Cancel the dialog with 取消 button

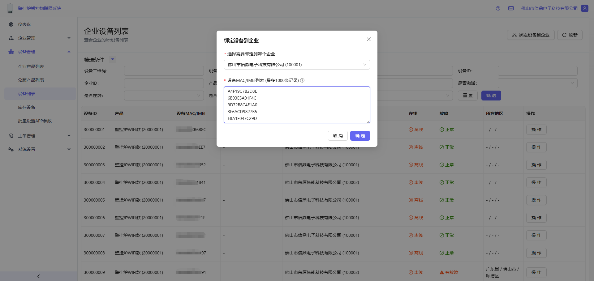tap(338, 136)
